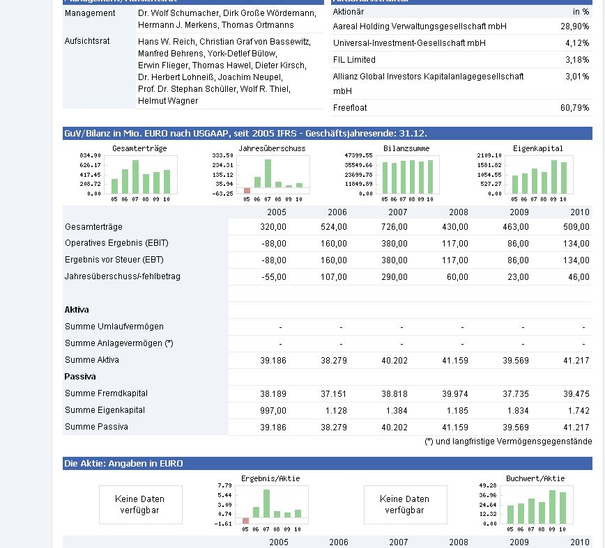Click the Jahresüberschuss 2007 value 290,00
605x548 pixels.
click(x=394, y=276)
